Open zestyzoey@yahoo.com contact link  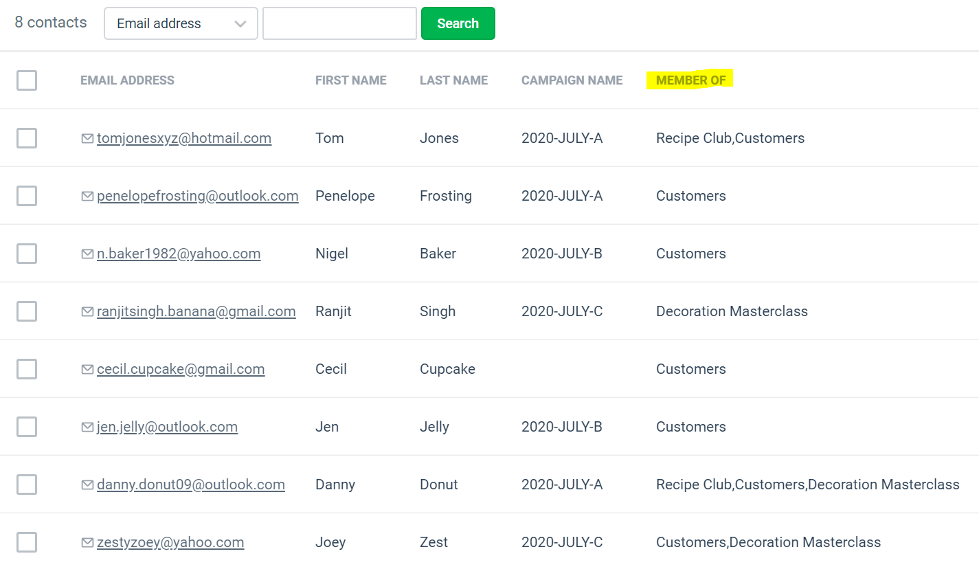(170, 542)
